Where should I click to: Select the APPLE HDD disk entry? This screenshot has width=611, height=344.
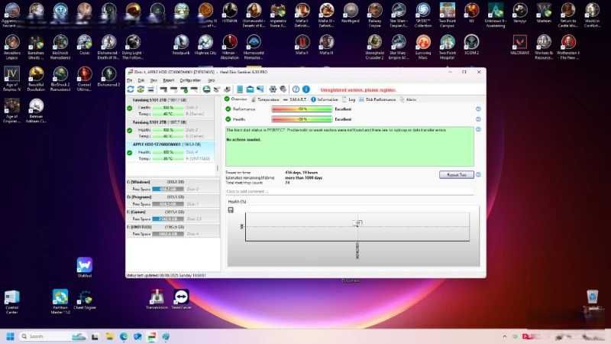pos(170,151)
